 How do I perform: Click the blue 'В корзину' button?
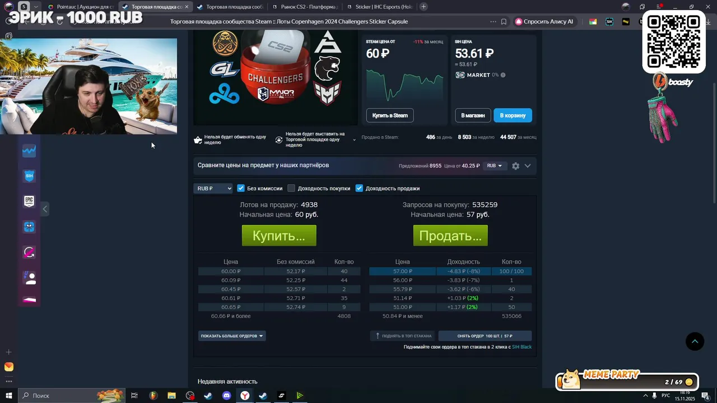(513, 115)
